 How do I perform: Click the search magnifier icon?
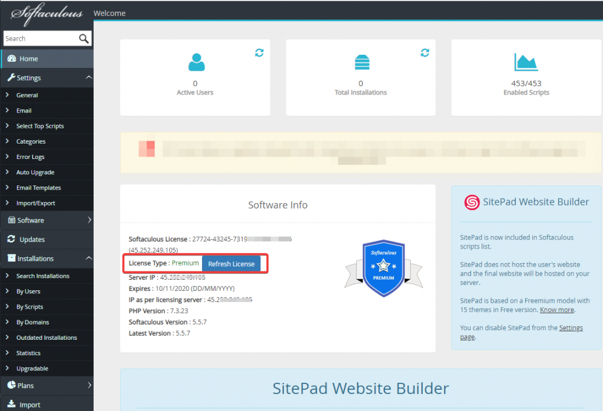point(84,38)
